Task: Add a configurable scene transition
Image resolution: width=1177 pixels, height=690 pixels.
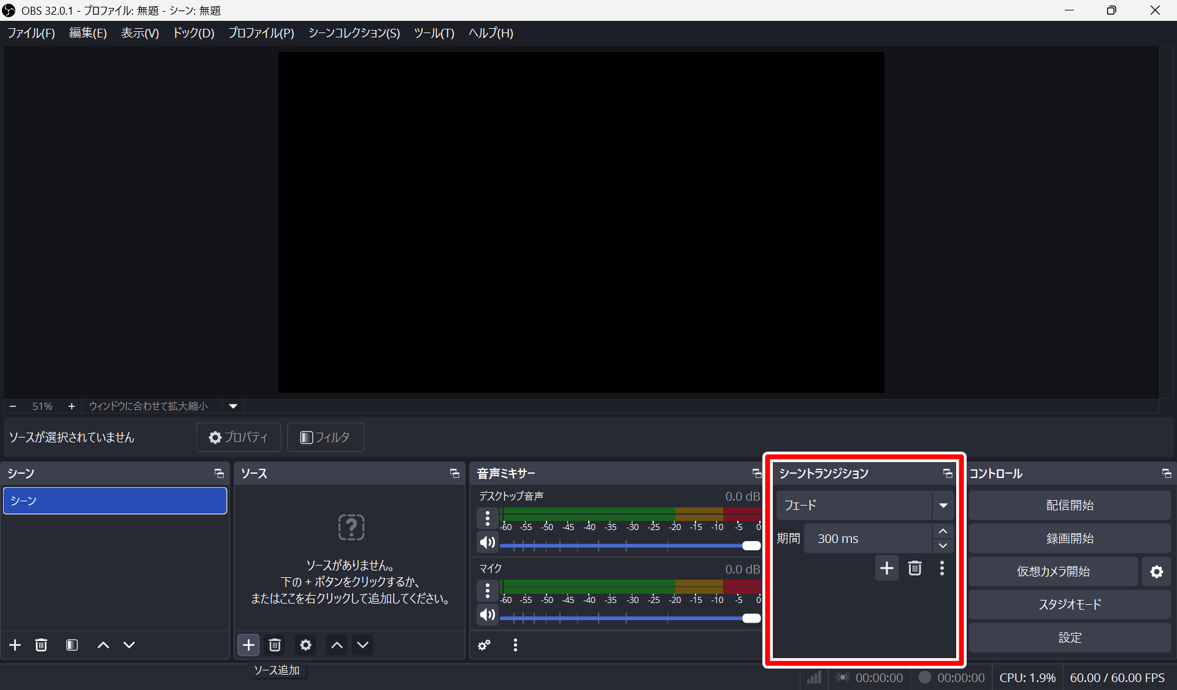Action: (886, 568)
